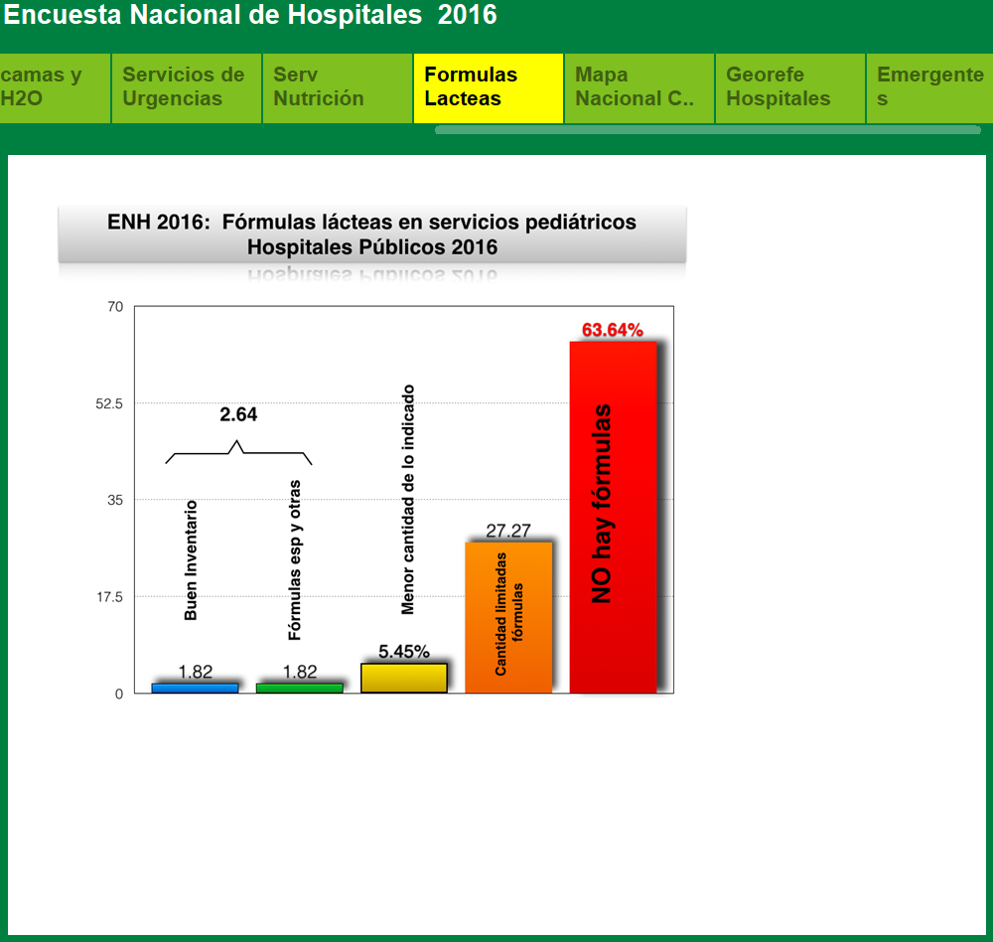The height and width of the screenshot is (942, 993).
Task: Click the Encuesta Nacional de Hospitales 2016 header
Action: click(250, 16)
